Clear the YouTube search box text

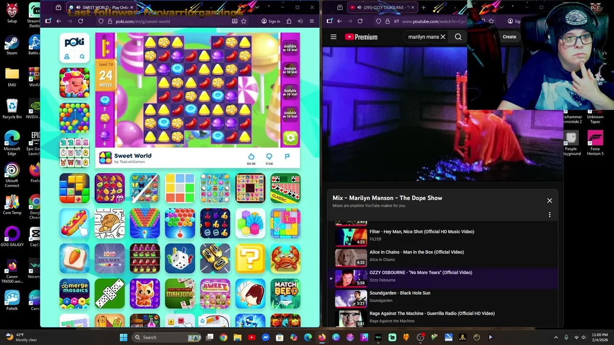coord(443,37)
